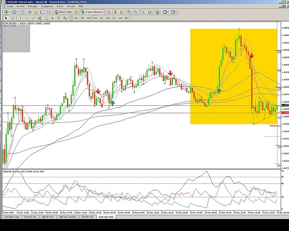Click the zoom out magnifier
289x231 pixels.
[x=135, y=12]
